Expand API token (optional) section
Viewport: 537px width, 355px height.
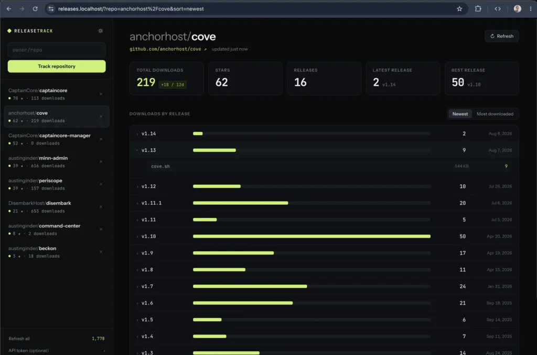(57, 351)
